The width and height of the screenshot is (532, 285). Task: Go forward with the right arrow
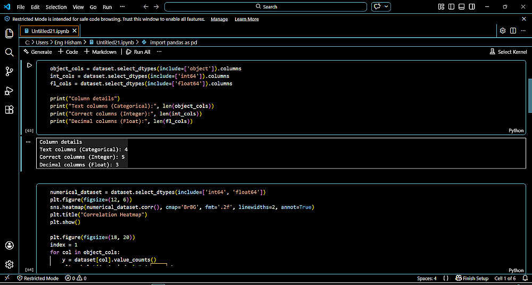click(x=156, y=7)
